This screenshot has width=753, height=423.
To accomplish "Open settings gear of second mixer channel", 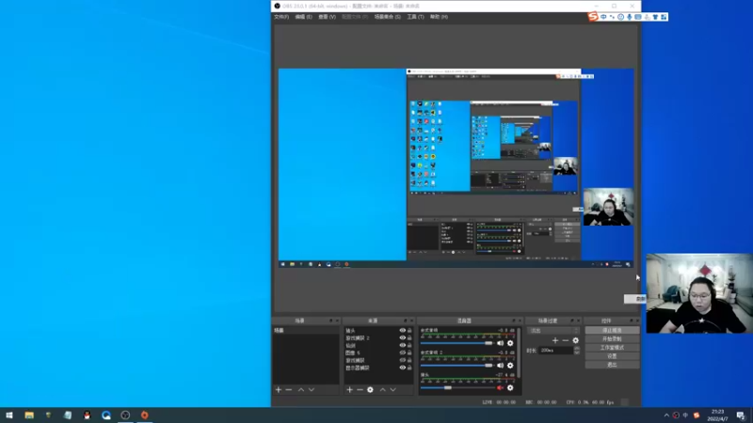I will pyautogui.click(x=510, y=366).
